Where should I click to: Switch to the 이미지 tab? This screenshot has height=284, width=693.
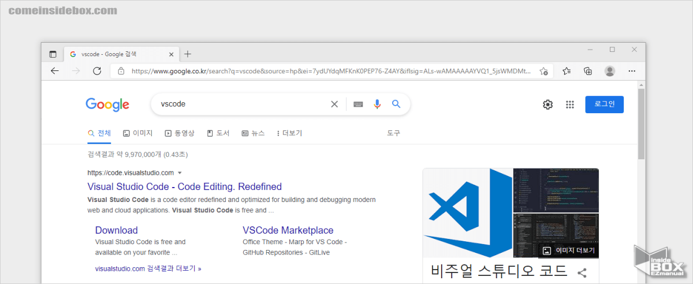[138, 133]
